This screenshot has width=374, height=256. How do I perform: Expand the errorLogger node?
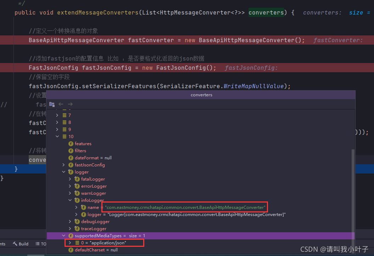tap(70, 186)
